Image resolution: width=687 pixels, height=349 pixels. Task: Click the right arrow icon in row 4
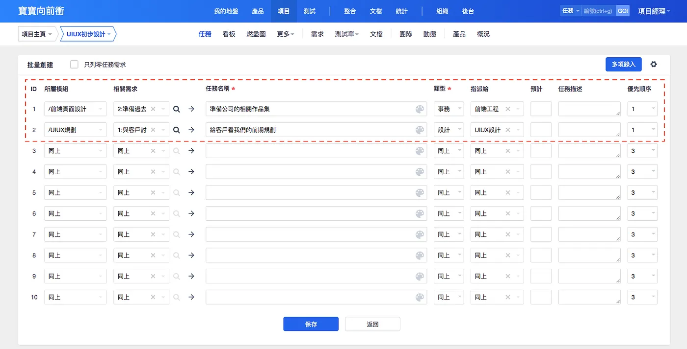[191, 172]
